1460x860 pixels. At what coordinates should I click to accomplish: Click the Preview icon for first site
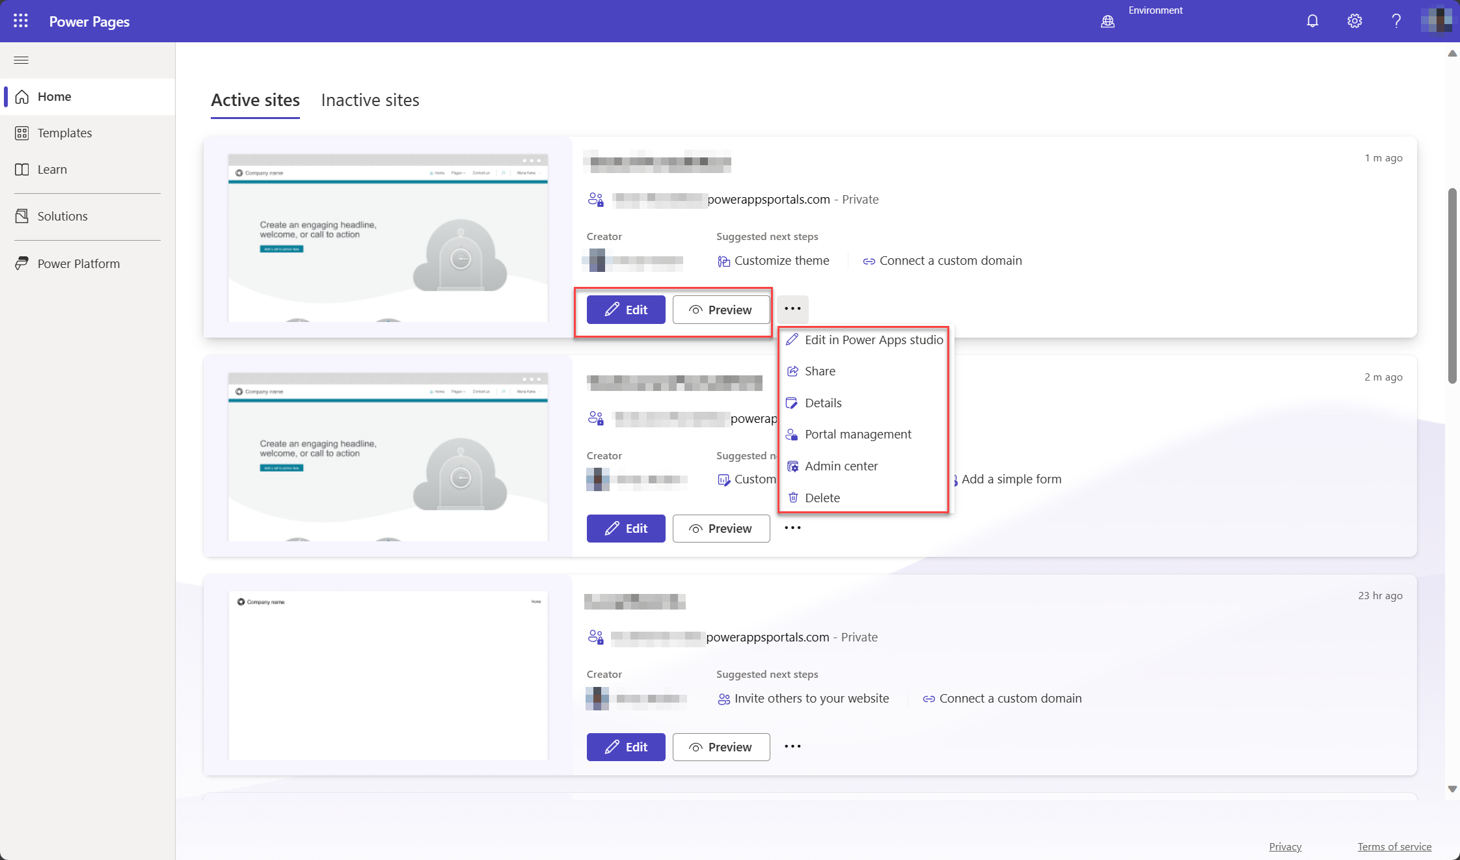point(694,309)
